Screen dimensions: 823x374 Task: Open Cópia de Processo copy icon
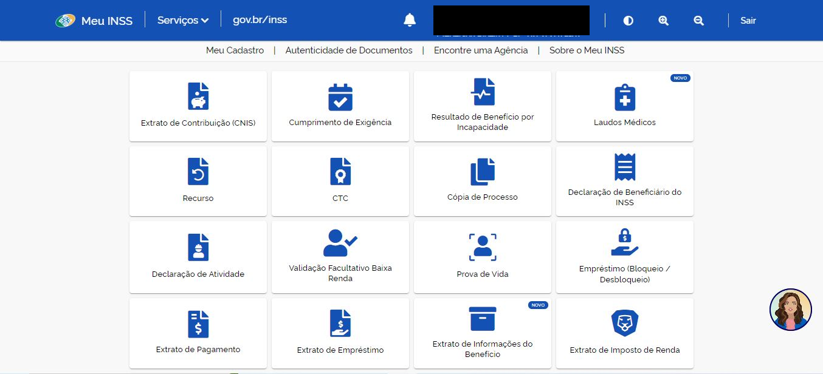point(483,171)
